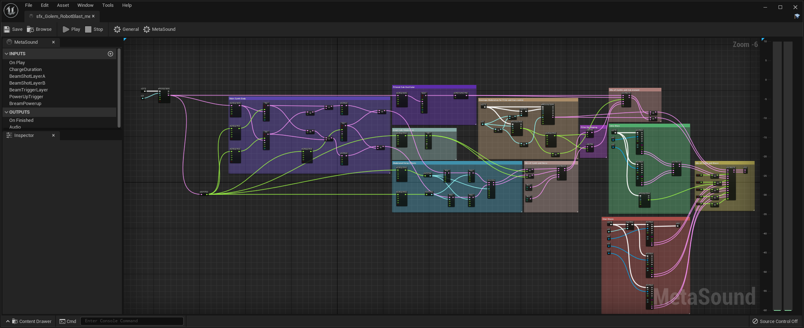The image size is (804, 328).
Task: Play the MetaSound preview
Action: coord(71,29)
